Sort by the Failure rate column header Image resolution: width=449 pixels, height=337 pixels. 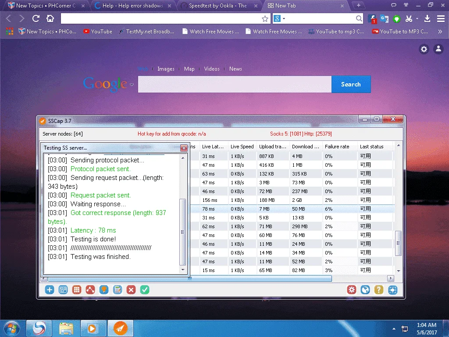[340, 147]
